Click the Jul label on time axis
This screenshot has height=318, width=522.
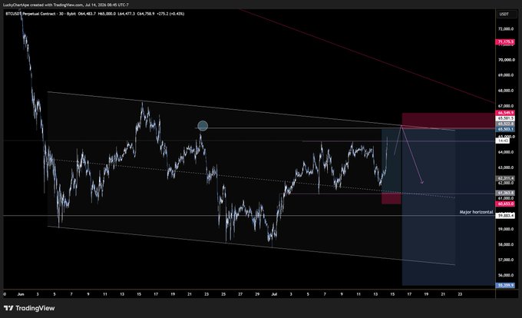pos(274,294)
